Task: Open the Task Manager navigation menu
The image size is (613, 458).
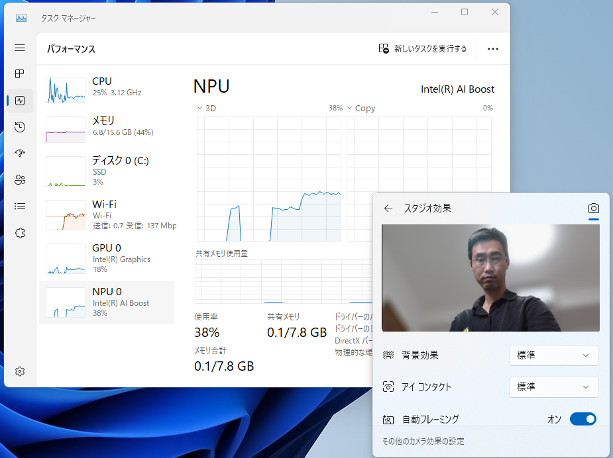Action: (20, 48)
